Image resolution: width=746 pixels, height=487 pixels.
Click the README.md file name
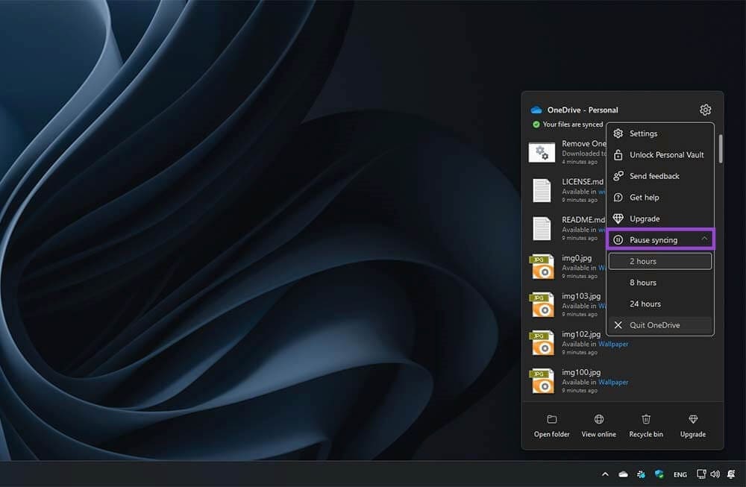pos(583,220)
